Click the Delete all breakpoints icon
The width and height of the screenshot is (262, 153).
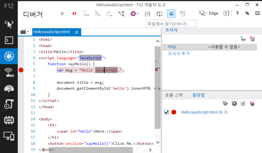coord(252,103)
